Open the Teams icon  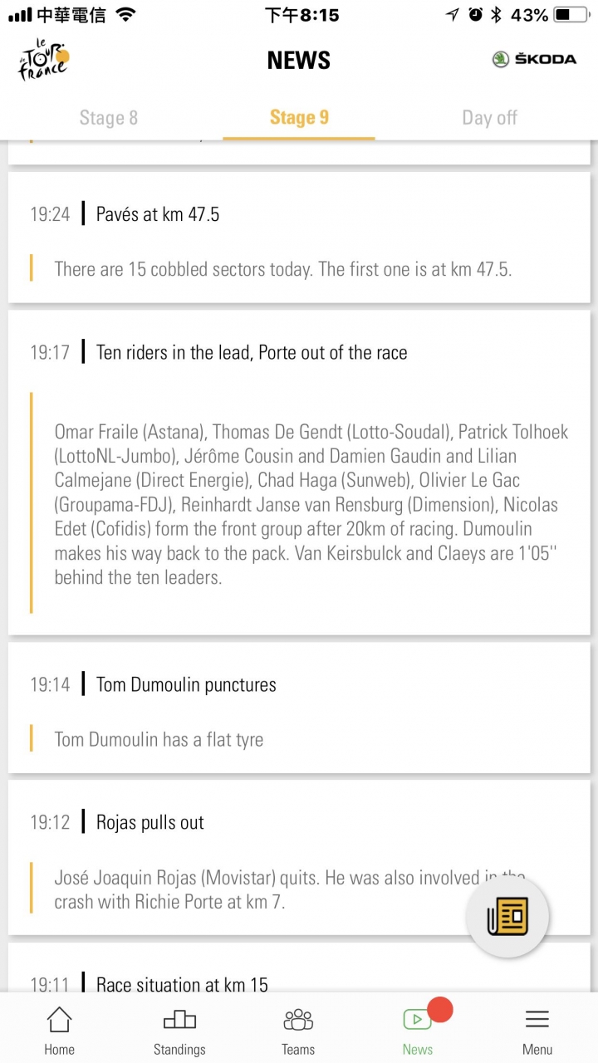coord(298,1019)
